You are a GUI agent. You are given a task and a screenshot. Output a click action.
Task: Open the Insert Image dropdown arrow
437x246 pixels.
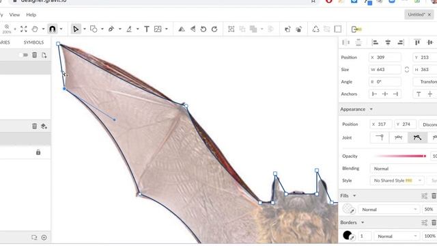(x=167, y=29)
